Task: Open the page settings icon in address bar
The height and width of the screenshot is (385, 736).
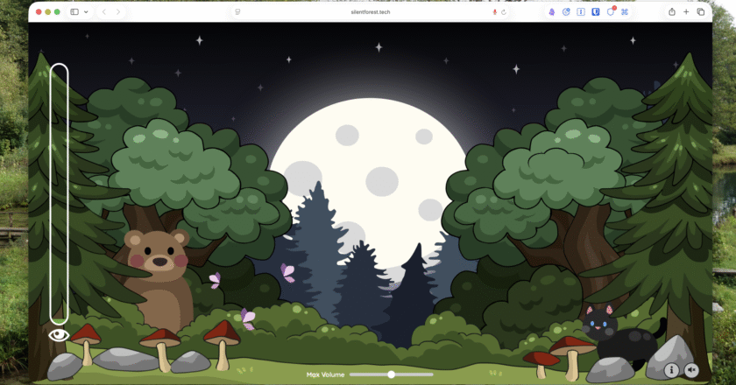Action: pos(237,12)
